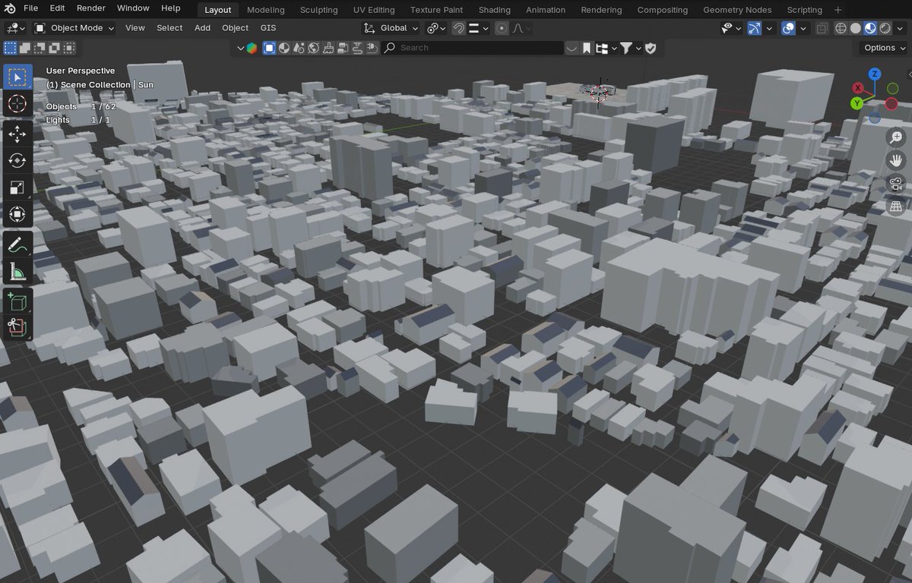Click the Blender logo icon
912x583 pixels.
(x=11, y=8)
